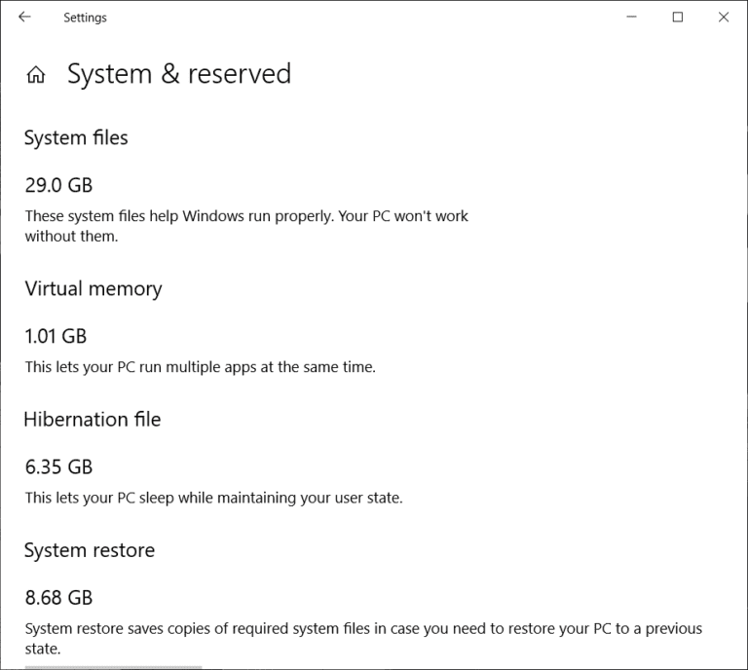Click the 6.35 GB hibernation size

click(58, 467)
